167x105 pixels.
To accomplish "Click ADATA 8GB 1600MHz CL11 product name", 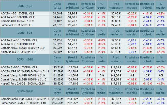I will tap(18, 44).
